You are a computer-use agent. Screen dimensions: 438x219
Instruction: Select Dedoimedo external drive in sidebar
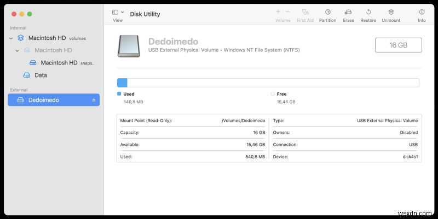[x=54, y=100]
